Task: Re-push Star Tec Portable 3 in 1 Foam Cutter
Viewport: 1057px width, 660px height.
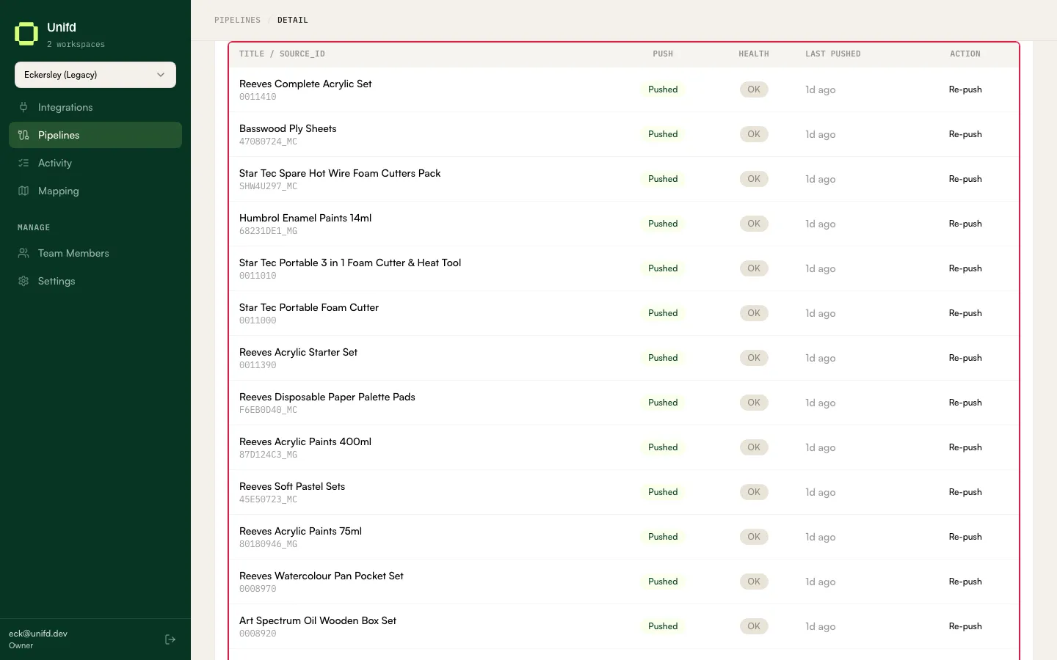Action: click(965, 268)
